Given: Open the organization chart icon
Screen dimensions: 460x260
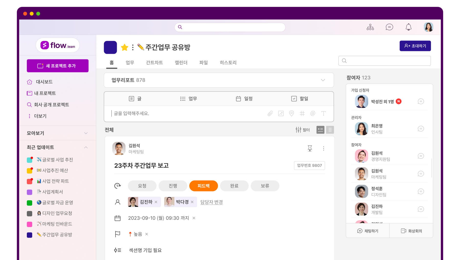Looking at the screenshot, I should tap(370, 27).
